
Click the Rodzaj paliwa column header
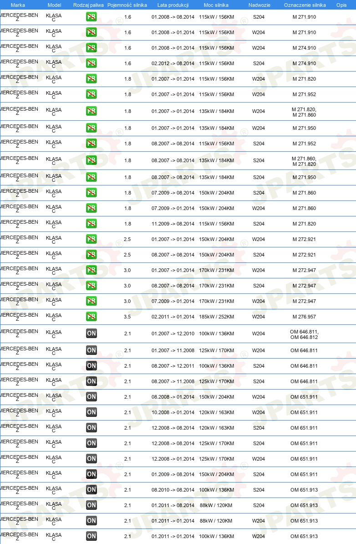(x=88, y=5)
